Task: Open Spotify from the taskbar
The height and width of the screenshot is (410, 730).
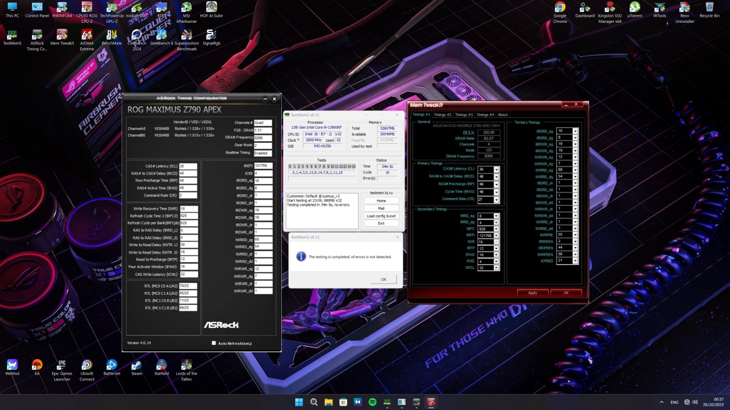Action: point(372,402)
